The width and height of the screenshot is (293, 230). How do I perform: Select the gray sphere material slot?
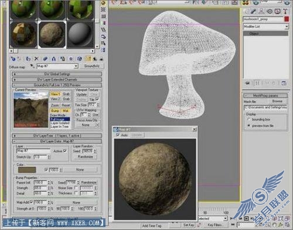point(80,35)
